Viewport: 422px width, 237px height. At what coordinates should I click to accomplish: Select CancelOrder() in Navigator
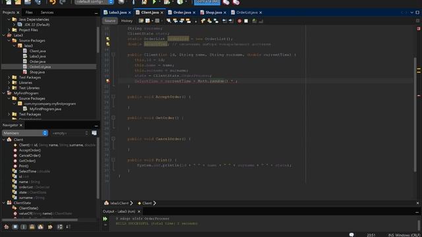click(x=30, y=155)
